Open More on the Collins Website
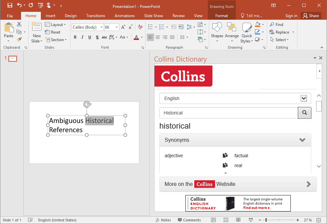 coord(238,184)
